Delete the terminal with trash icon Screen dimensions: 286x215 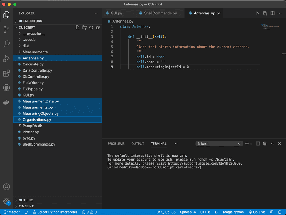pos(265,143)
